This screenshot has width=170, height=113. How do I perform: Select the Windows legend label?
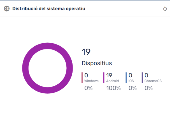pos(91,81)
